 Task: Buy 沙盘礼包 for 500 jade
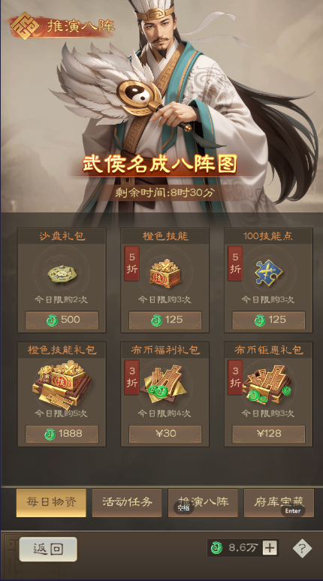62,320
